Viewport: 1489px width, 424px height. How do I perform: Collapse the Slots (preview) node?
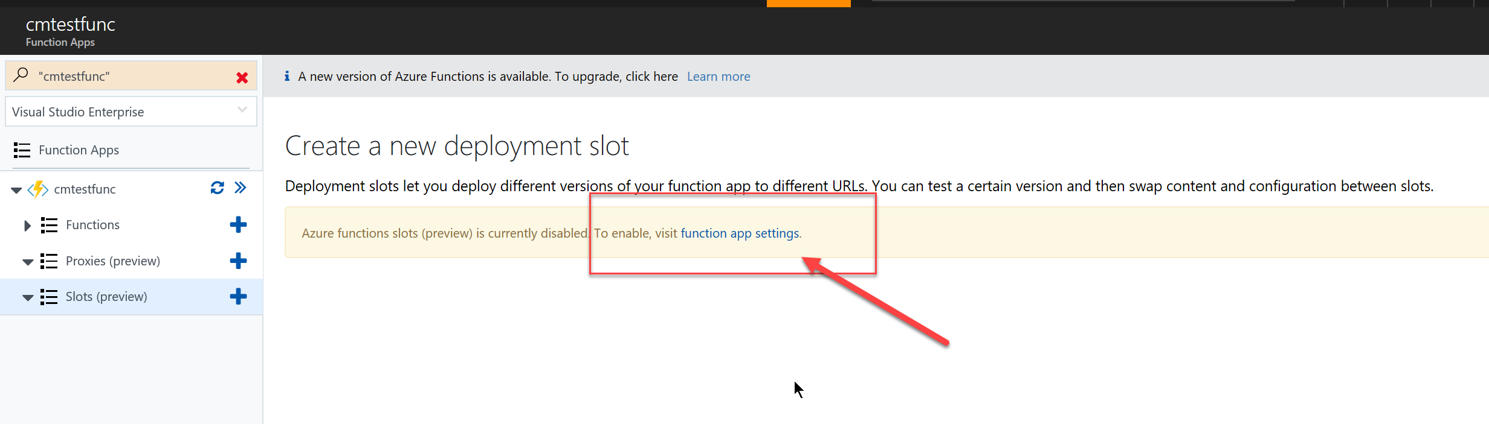[x=28, y=297]
